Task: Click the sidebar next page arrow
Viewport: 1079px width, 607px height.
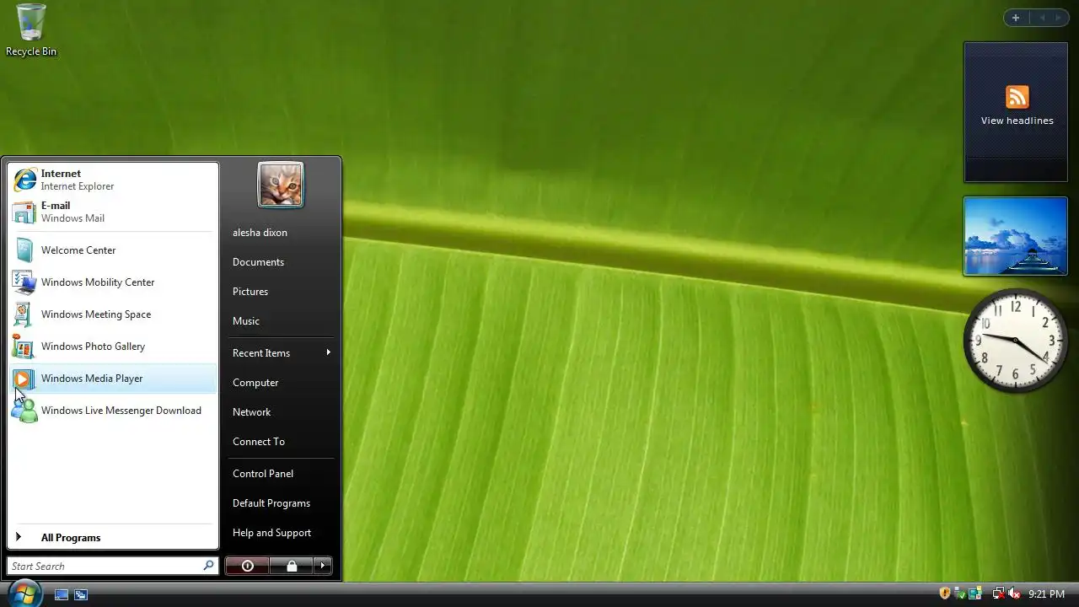Action: click(x=1058, y=18)
